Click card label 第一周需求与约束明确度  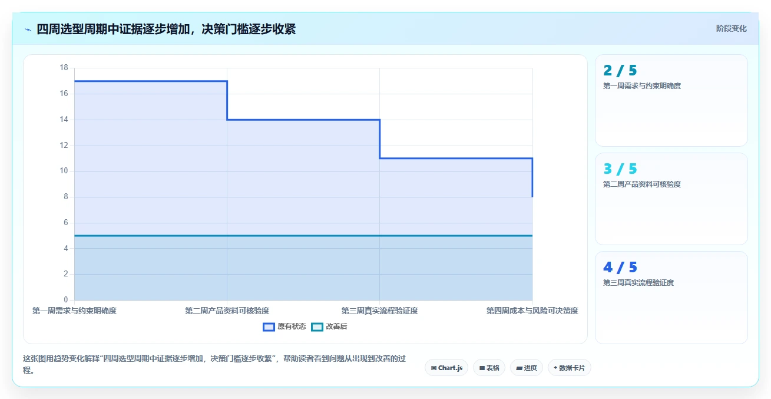click(642, 86)
